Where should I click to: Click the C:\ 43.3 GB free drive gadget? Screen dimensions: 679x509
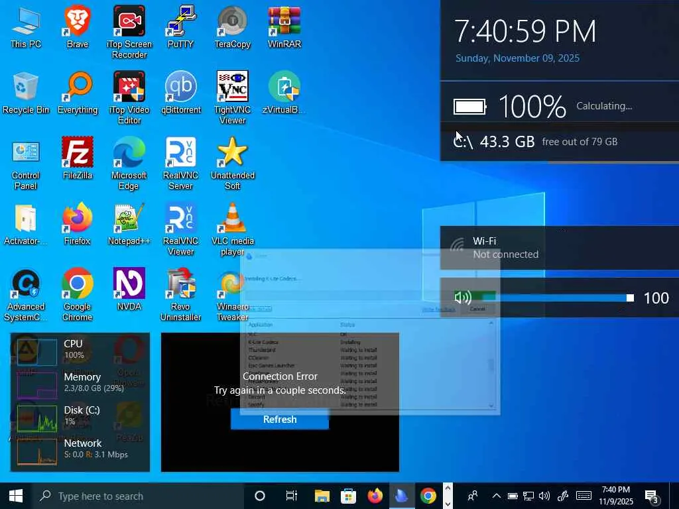click(x=560, y=142)
